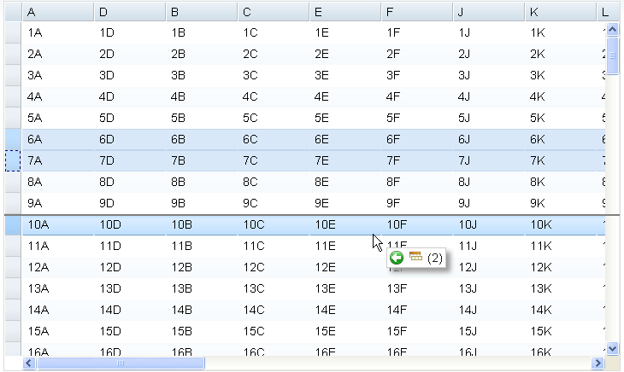624x372 pixels.
Task: Click cell 12J
Action: [489, 268]
